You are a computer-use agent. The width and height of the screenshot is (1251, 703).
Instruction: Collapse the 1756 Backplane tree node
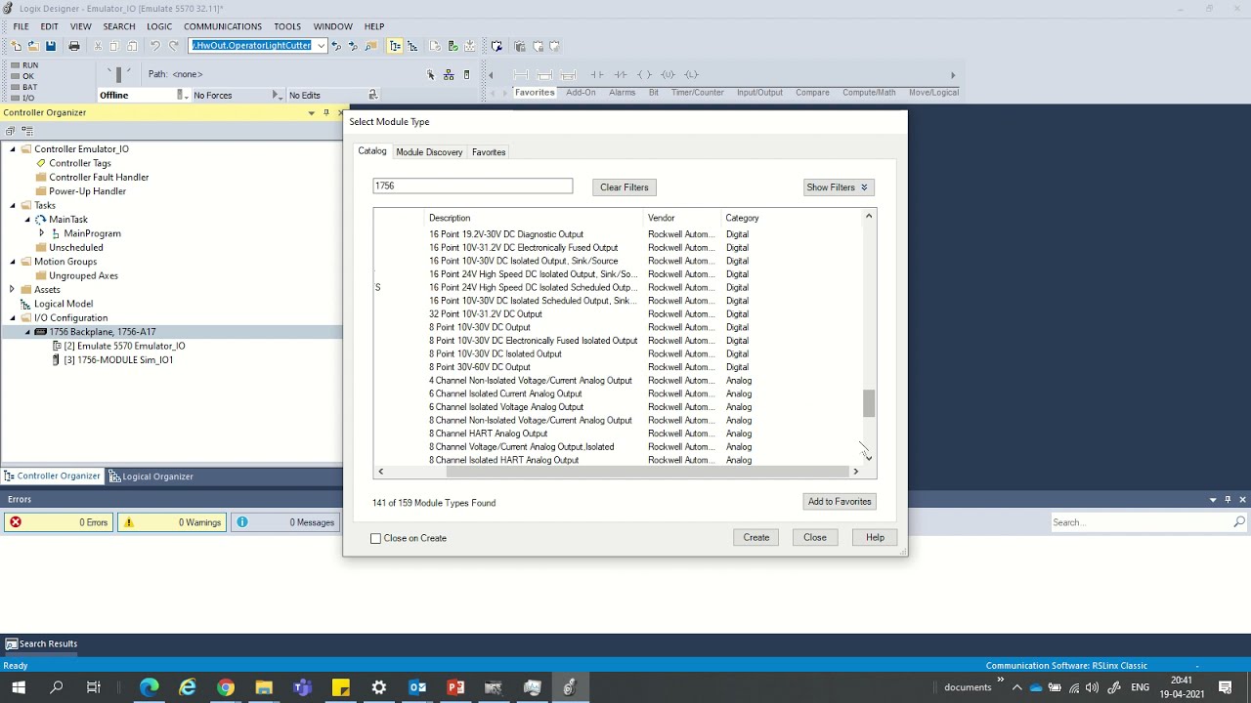[27, 332]
